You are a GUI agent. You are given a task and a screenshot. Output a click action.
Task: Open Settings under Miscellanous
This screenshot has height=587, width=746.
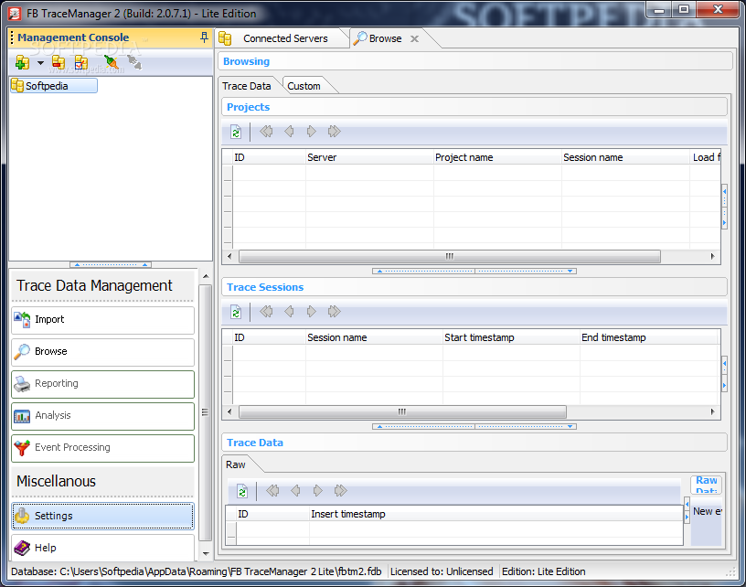point(102,516)
